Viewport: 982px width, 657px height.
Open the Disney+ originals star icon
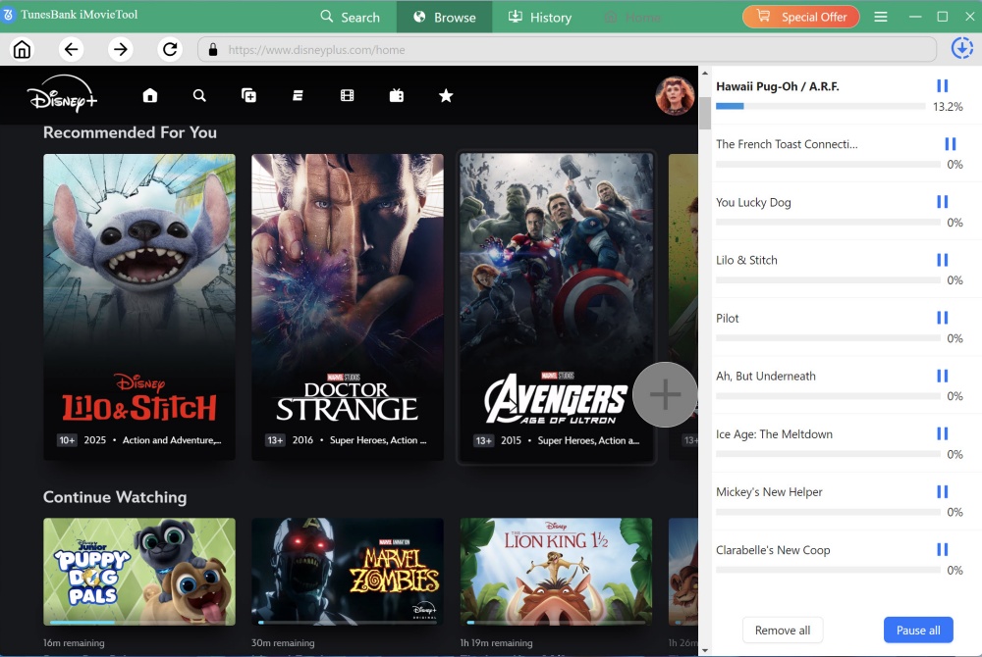click(446, 95)
